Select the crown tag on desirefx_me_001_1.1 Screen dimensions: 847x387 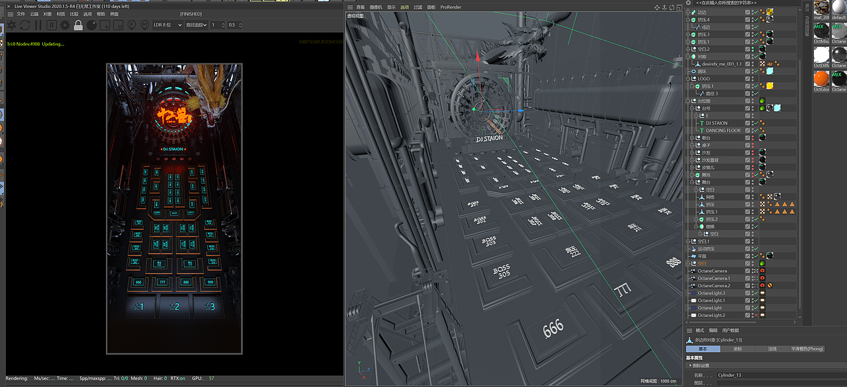(x=770, y=64)
